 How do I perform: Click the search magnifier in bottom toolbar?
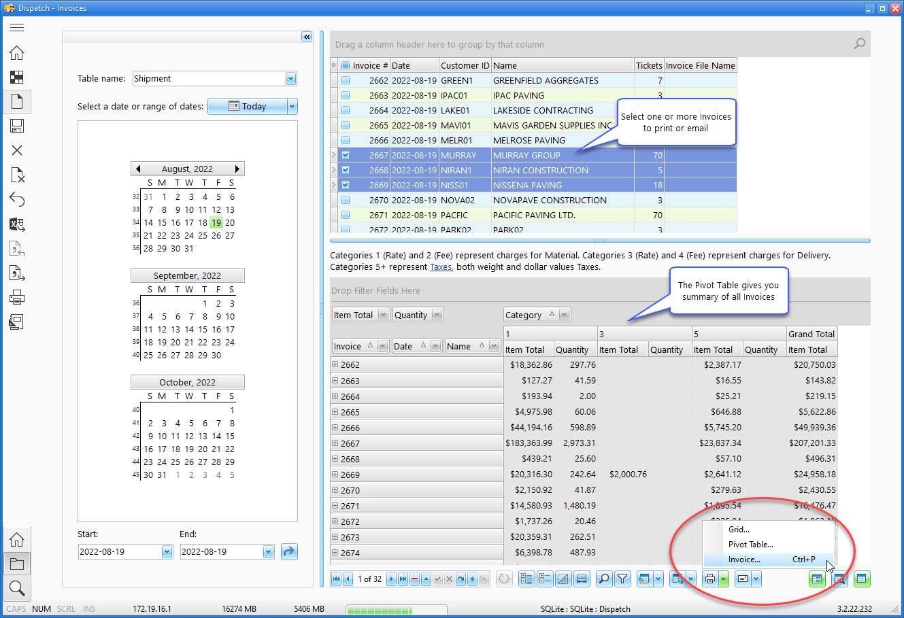(603, 579)
